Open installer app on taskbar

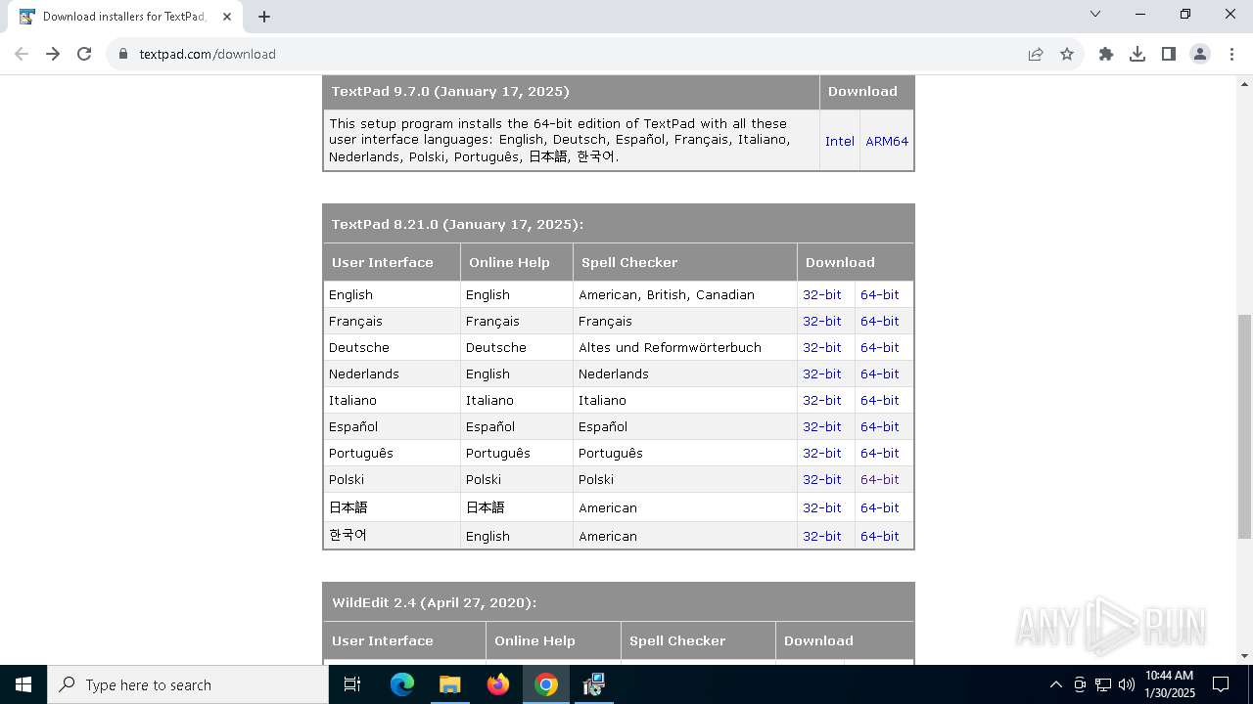593,684
